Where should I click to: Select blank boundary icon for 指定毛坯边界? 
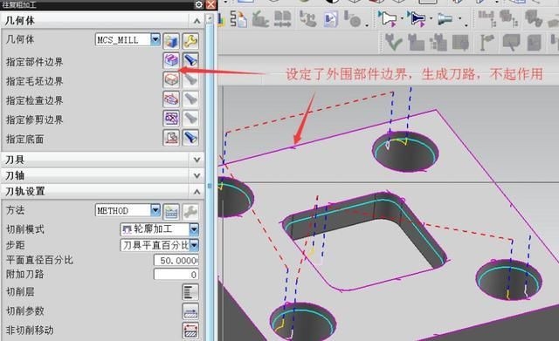coord(171,79)
